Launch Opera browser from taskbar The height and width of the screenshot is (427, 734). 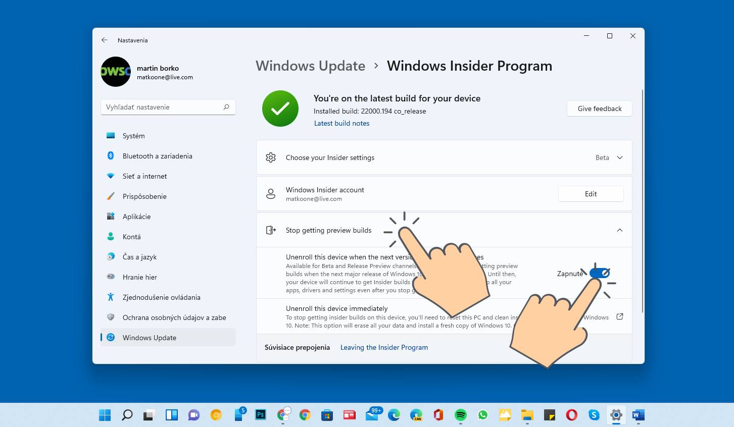pos(572,415)
